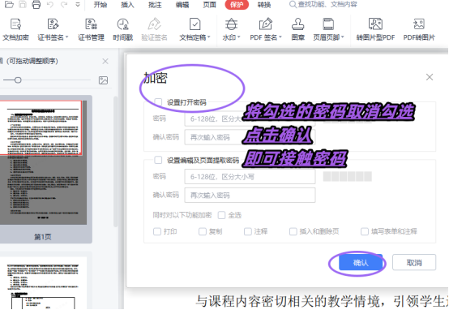The image size is (449, 310).
Task: Click the PDF转图片 tool icon
Action: pos(419,24)
